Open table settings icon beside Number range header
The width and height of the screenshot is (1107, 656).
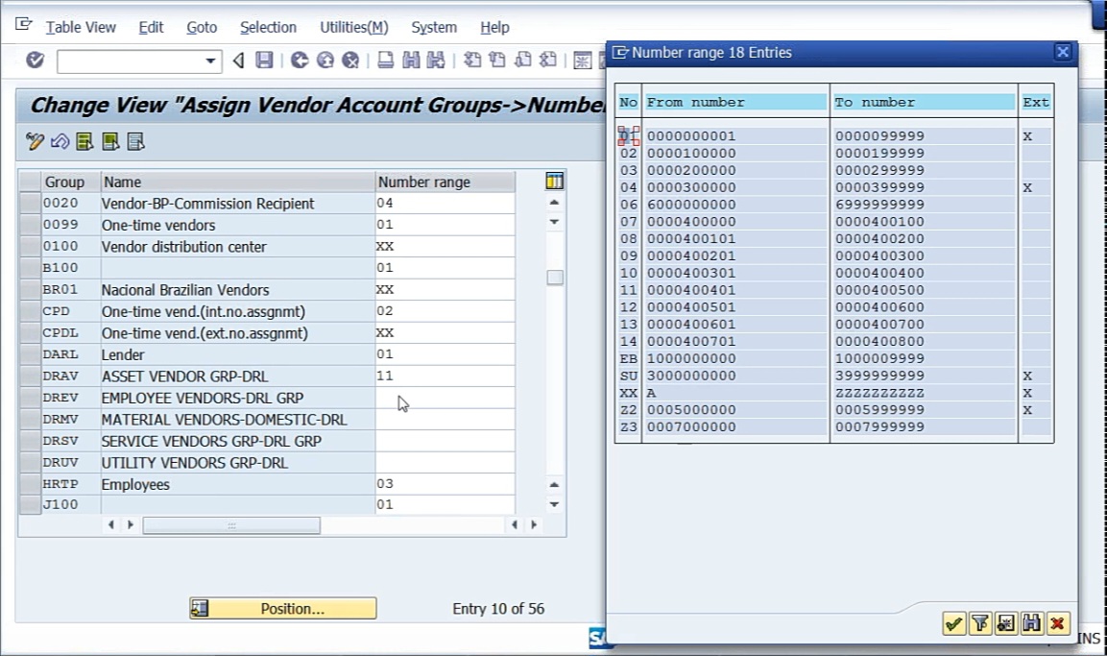[554, 182]
